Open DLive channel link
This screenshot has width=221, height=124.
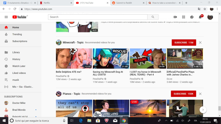click(170, 79)
